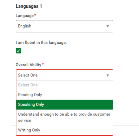The width and height of the screenshot is (139, 137).
Task: Click the English text in Language field
Action: click(x=25, y=26)
